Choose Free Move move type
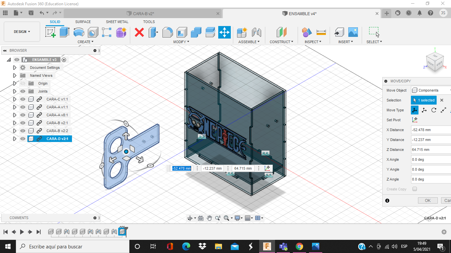The image size is (451, 253). pyautogui.click(x=415, y=110)
